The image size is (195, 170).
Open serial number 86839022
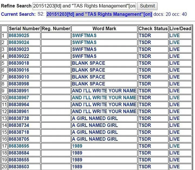19,56
